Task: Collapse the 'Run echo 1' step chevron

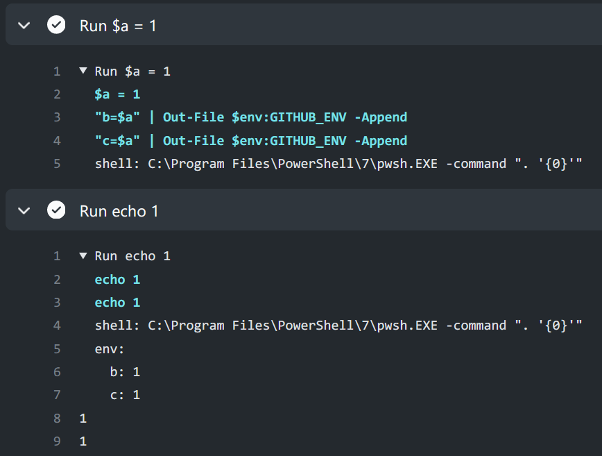Action: pos(24,210)
